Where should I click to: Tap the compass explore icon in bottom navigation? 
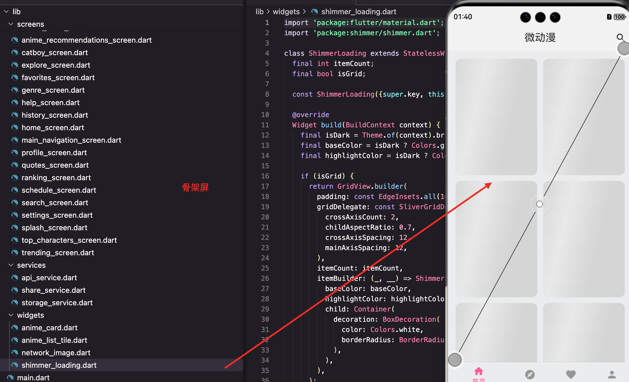pos(530,374)
